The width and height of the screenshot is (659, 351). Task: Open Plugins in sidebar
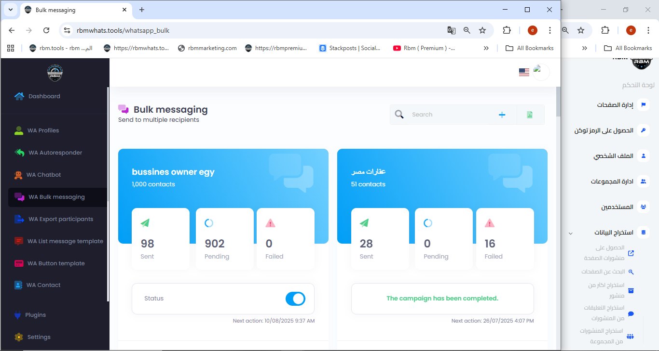35,315
